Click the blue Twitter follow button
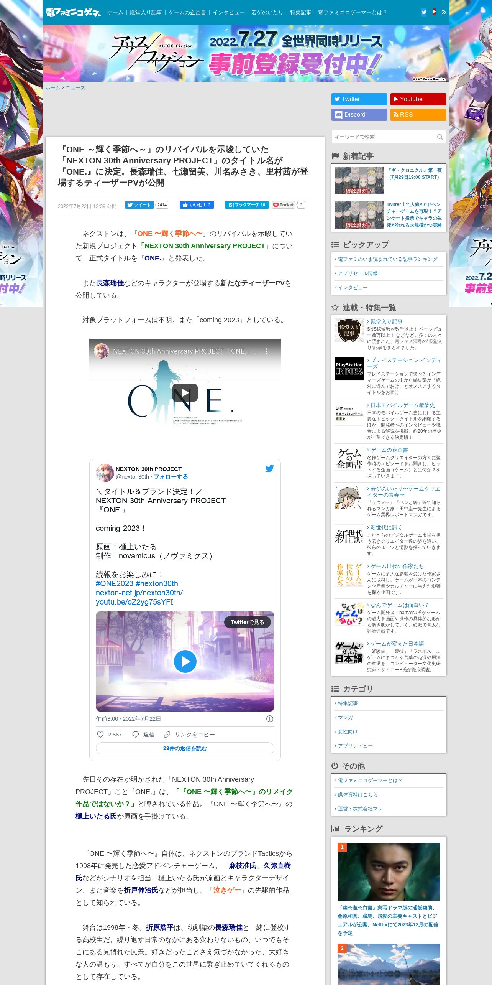Image resolution: width=492 pixels, height=985 pixels. tap(359, 99)
